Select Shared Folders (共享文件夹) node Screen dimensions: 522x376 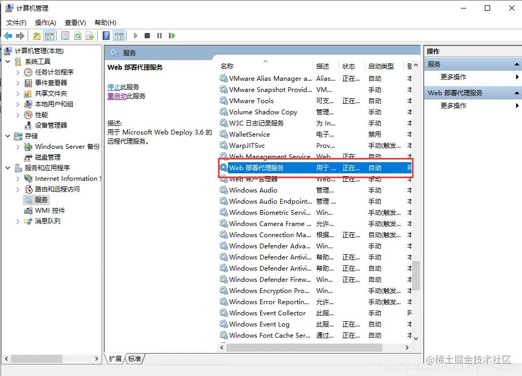click(51, 93)
